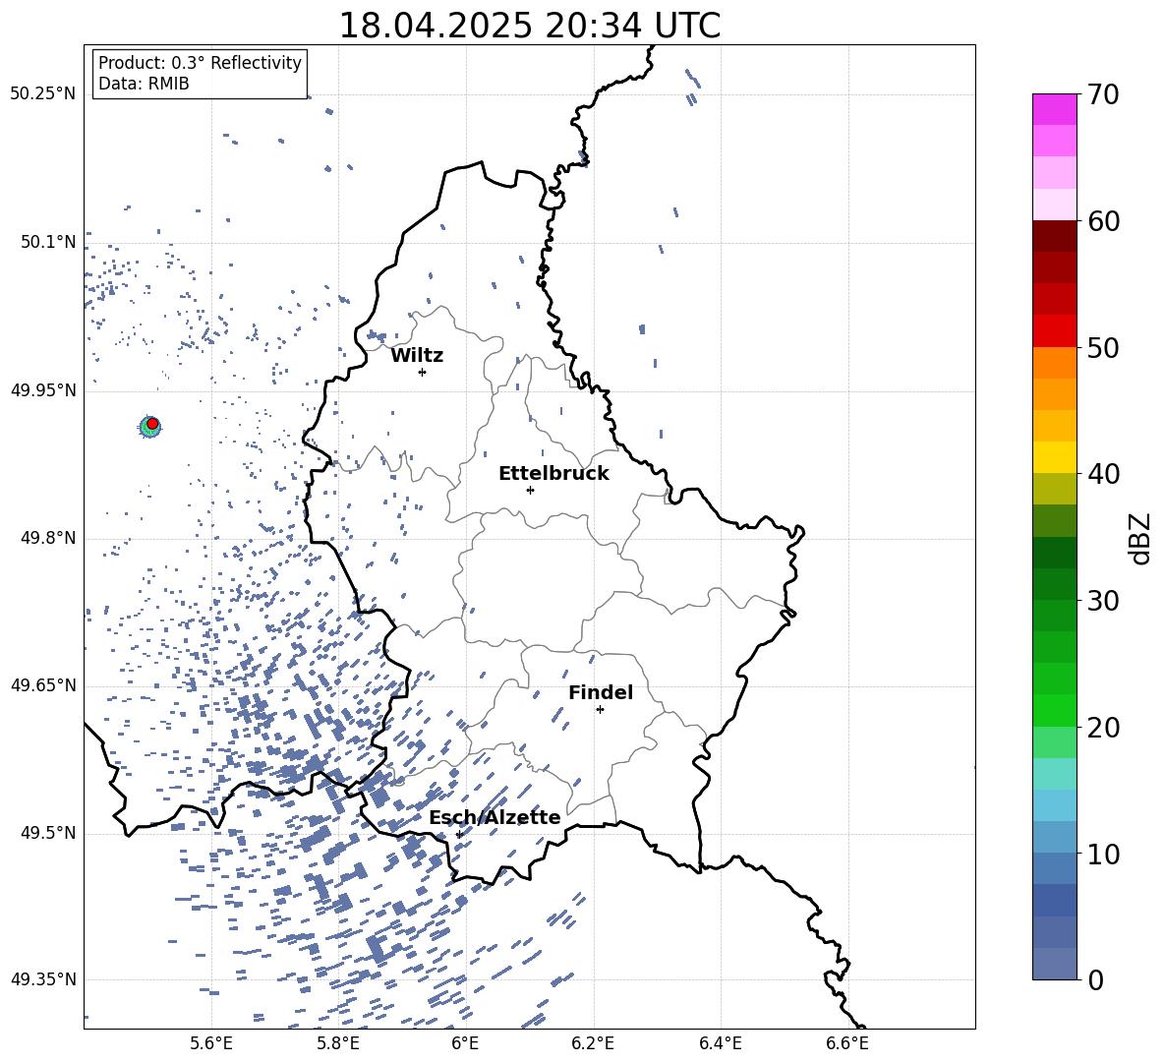Click the 5.6°E longitude label
Viewport: 1164px width, 1063px height.
[x=211, y=1043]
